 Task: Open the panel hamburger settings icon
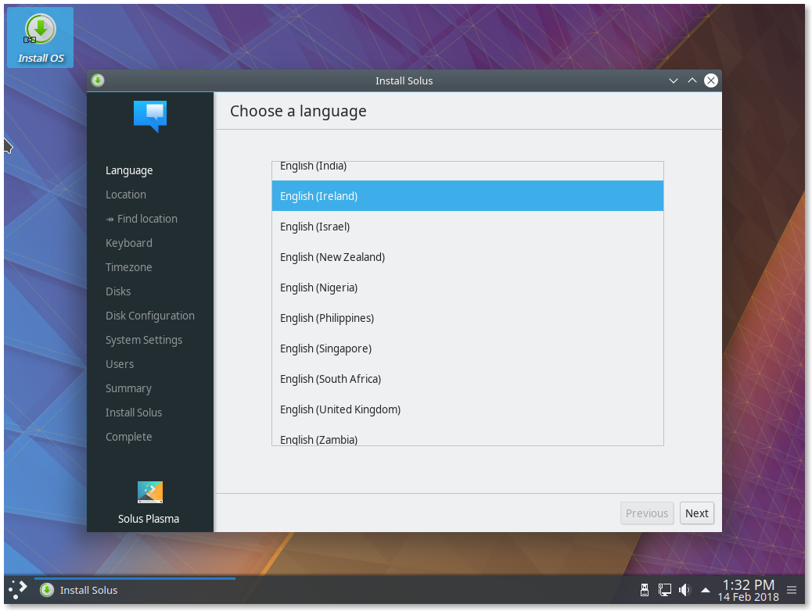tap(792, 590)
